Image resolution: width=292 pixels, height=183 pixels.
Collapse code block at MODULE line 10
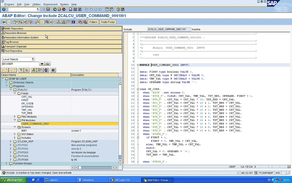[x=138, y=65]
